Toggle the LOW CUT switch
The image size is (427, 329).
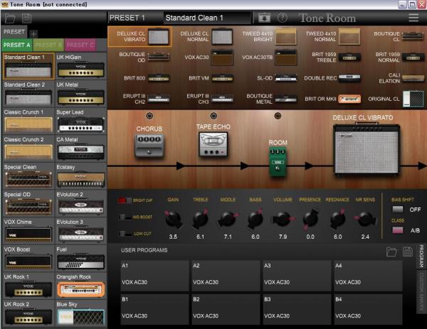click(125, 234)
